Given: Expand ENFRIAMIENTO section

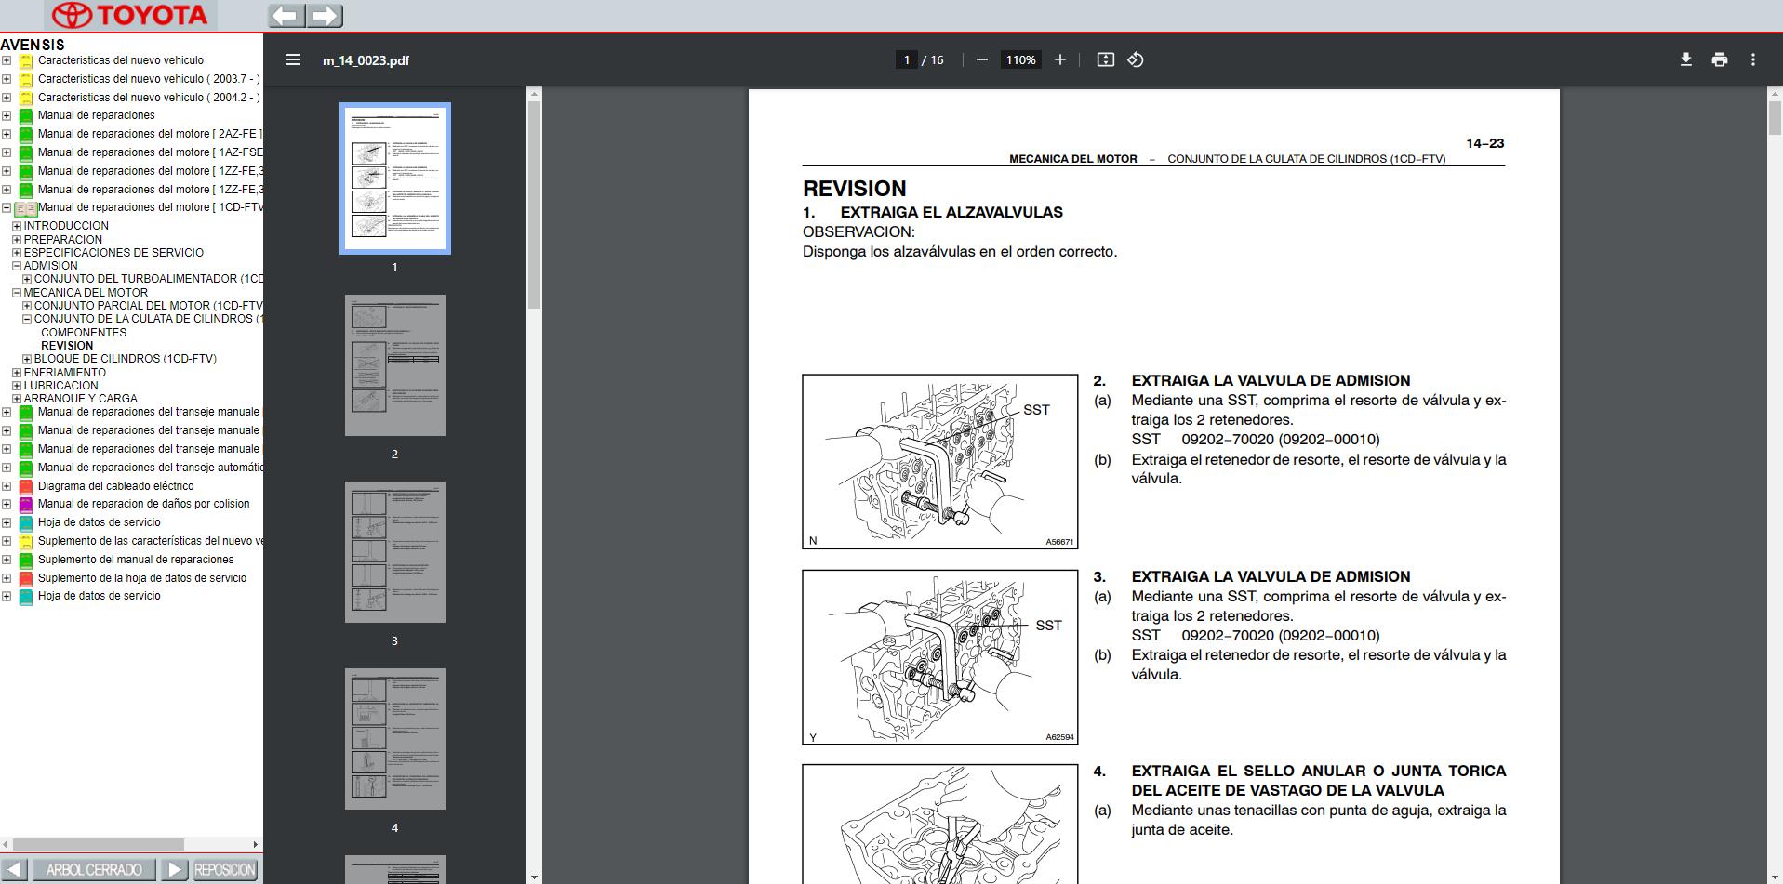Looking at the screenshot, I should click(17, 372).
